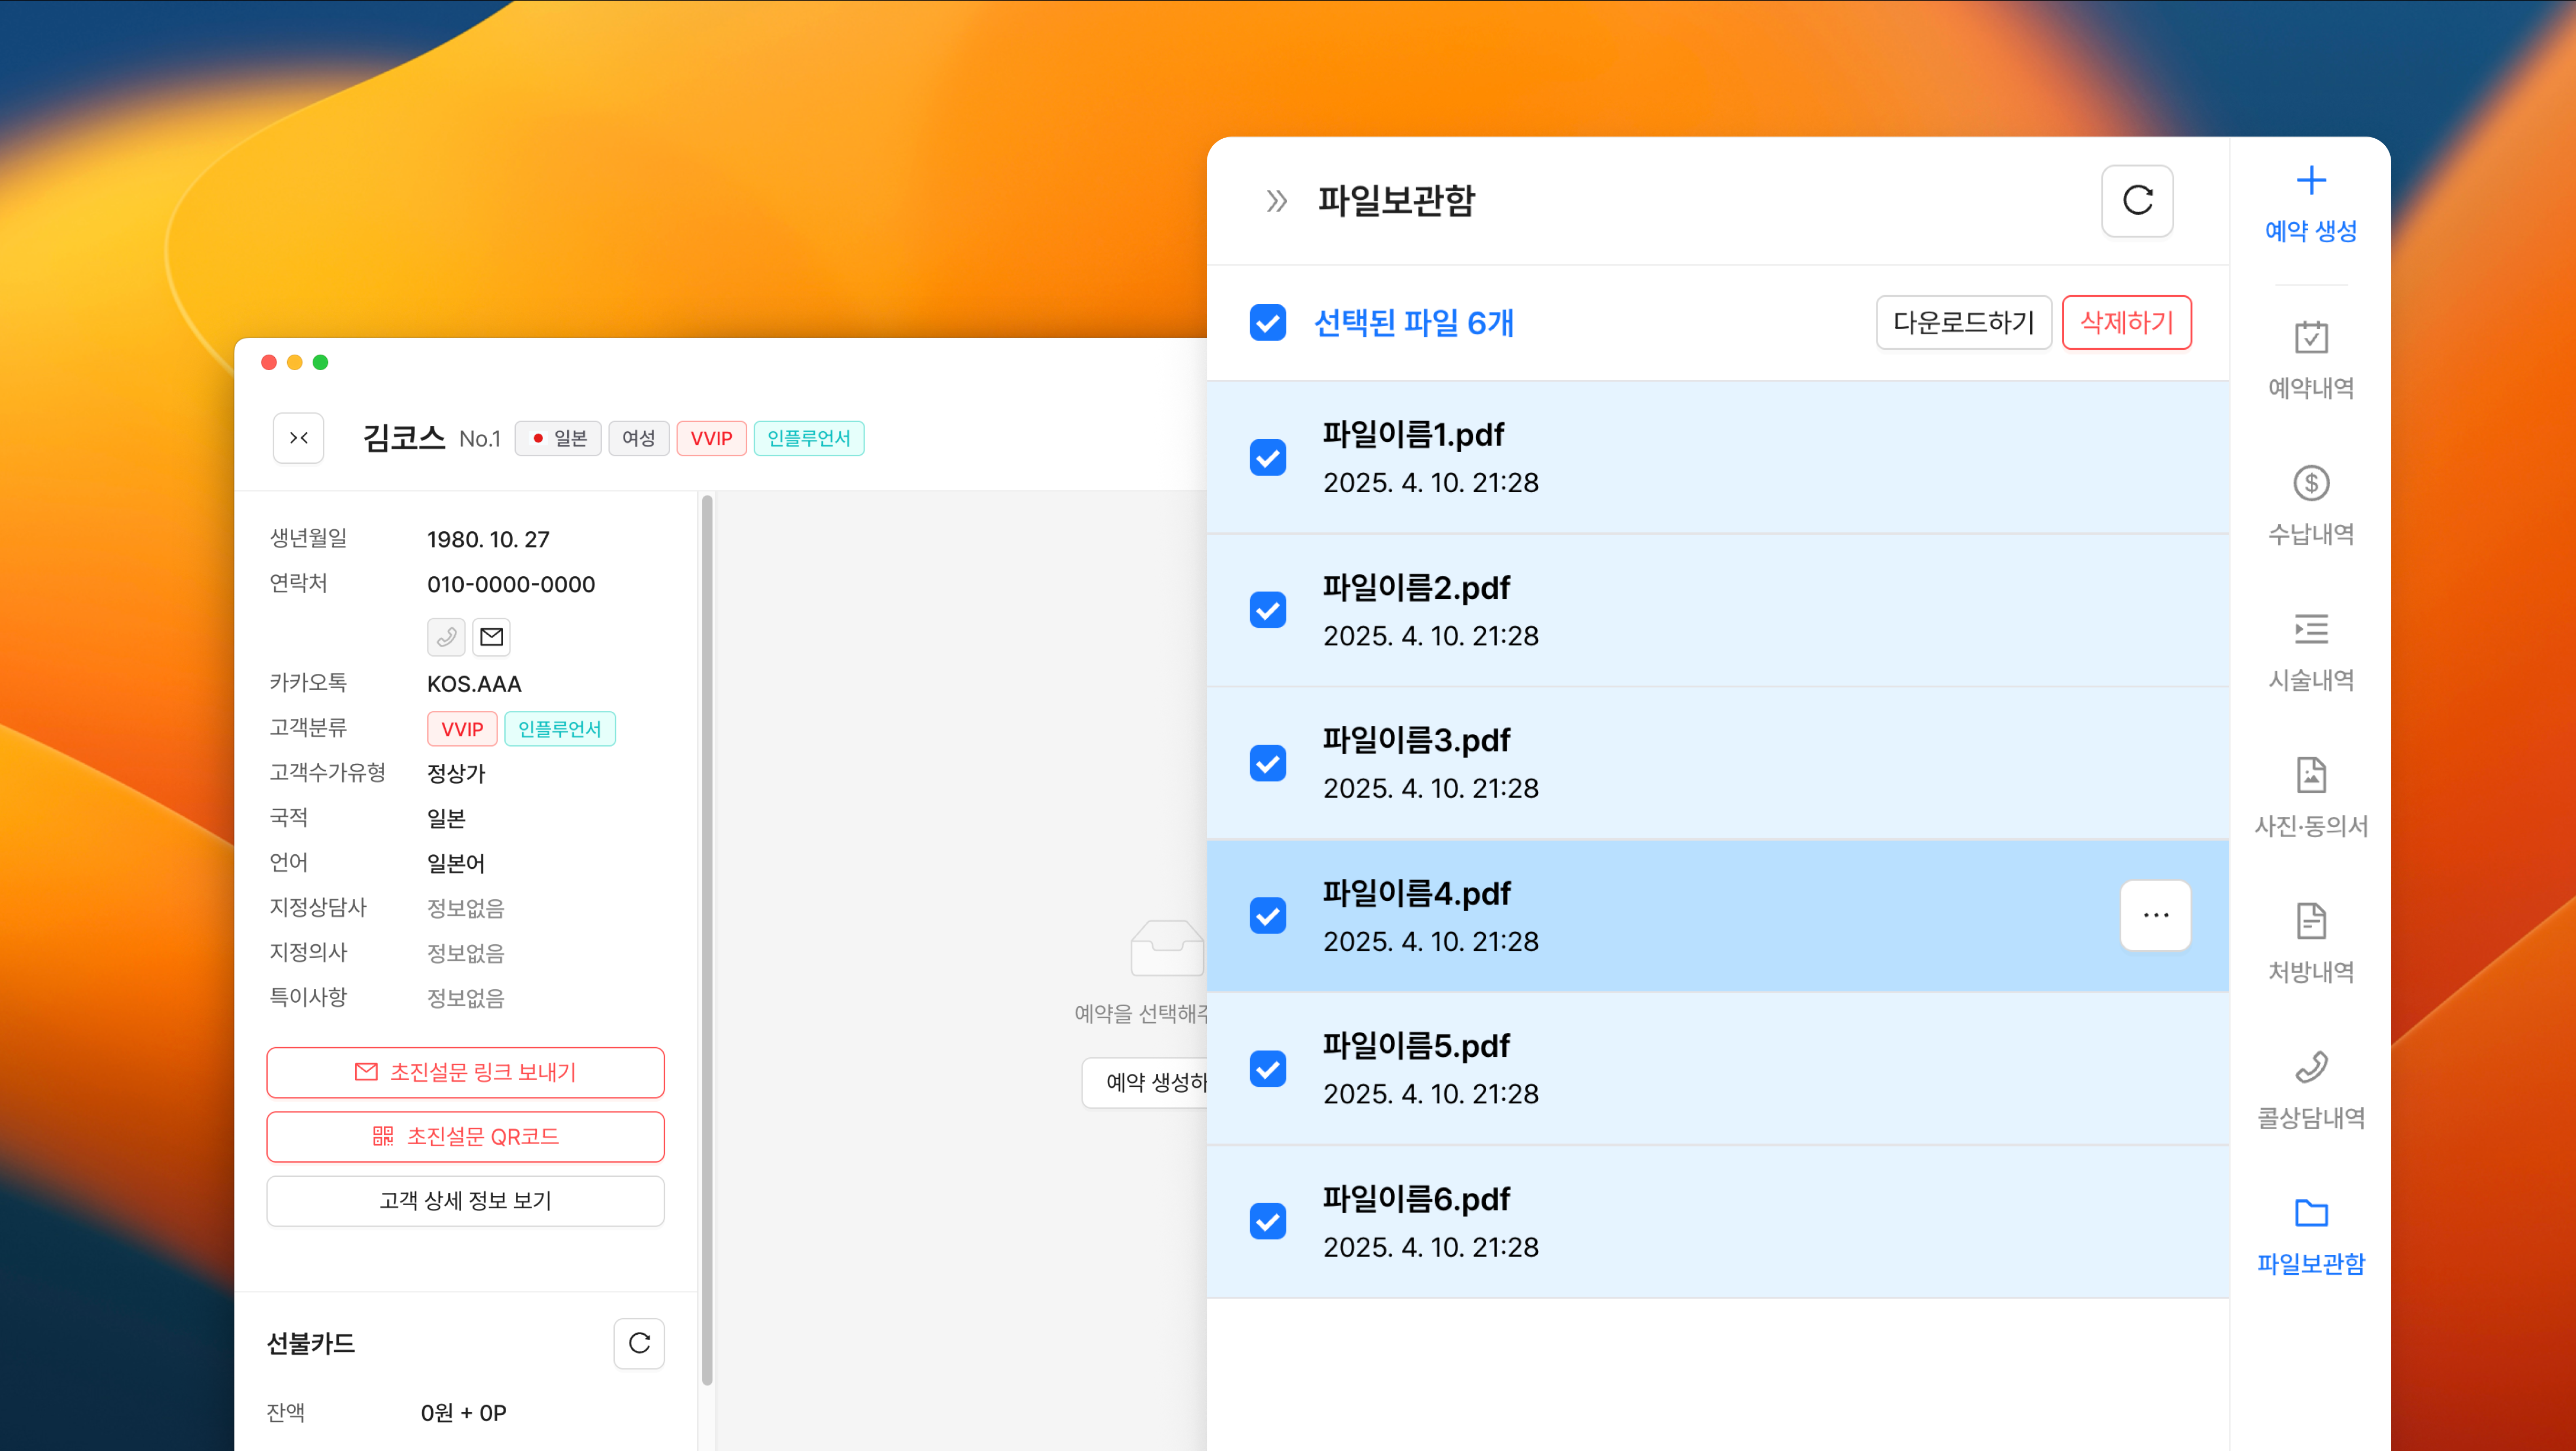Open the more options menu for 파일이름4.pdf

(x=2155, y=915)
